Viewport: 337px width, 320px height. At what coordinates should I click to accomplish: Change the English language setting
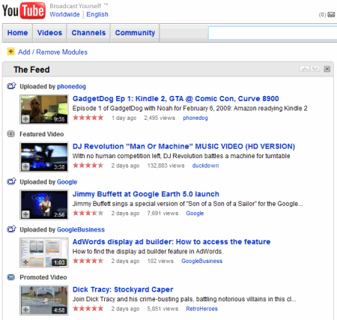[97, 14]
